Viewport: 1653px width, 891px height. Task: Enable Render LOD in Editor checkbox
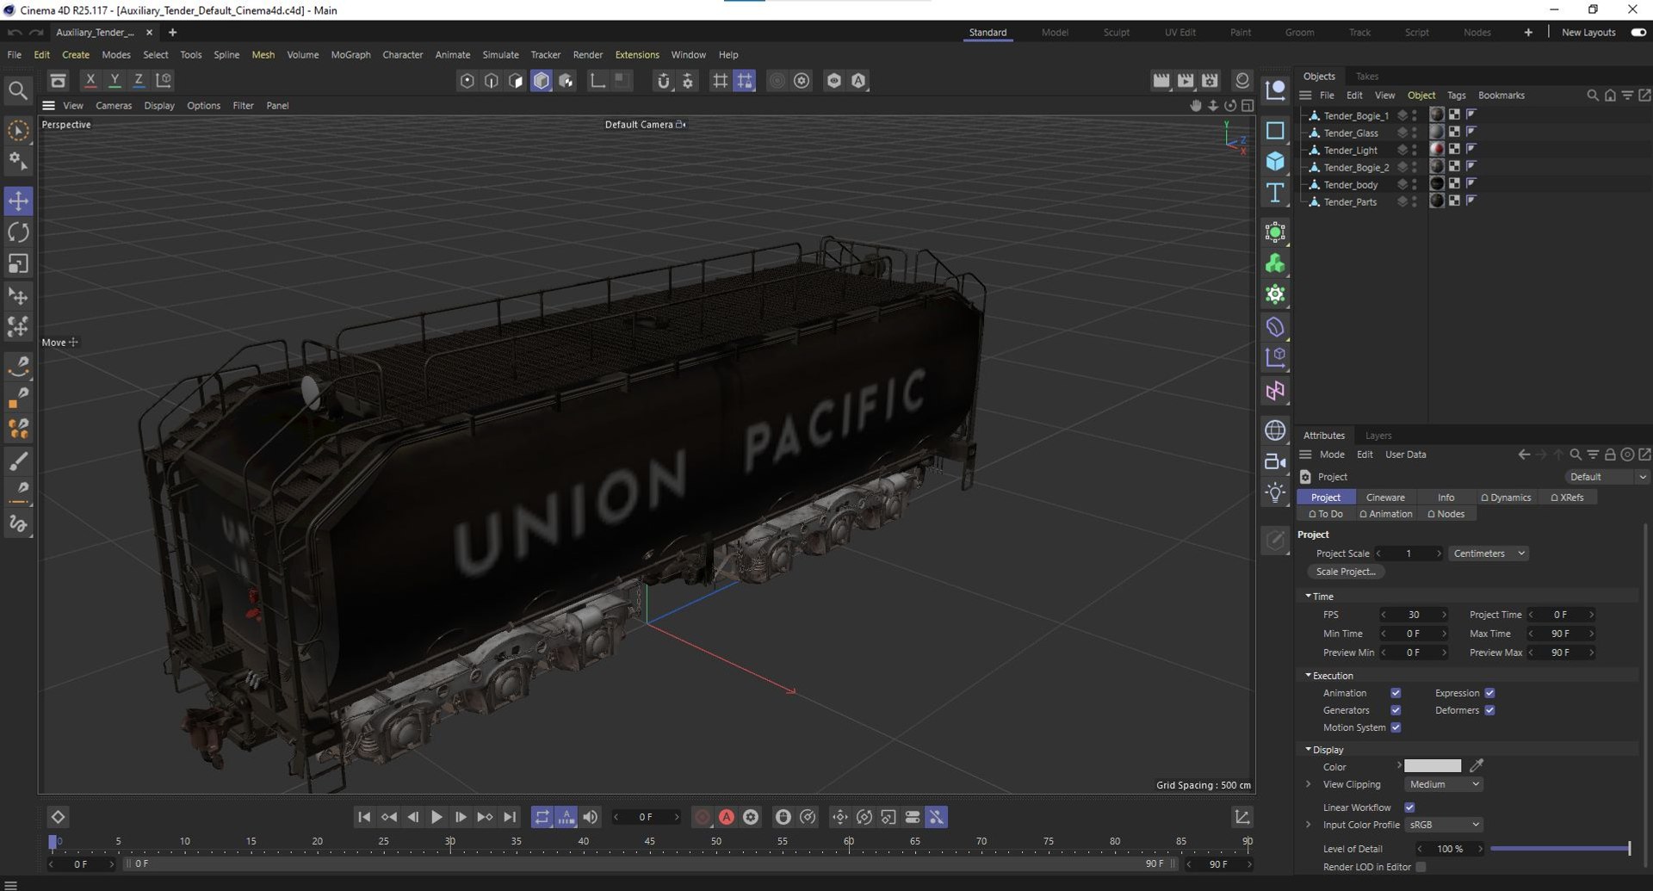click(1421, 867)
